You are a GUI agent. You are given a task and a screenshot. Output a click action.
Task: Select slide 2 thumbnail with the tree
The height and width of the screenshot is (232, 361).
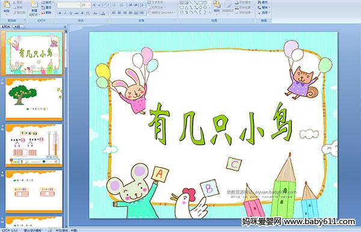tap(34, 99)
